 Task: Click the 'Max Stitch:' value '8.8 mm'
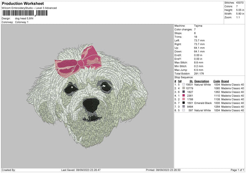[x=198, y=62]
